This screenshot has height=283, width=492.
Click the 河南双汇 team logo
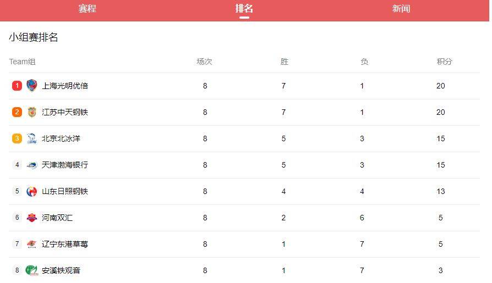[32, 218]
